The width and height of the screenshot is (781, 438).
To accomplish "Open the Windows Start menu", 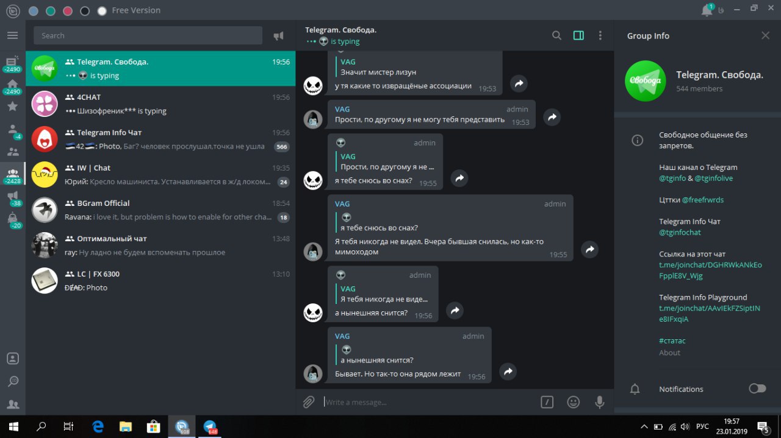I will (x=13, y=426).
